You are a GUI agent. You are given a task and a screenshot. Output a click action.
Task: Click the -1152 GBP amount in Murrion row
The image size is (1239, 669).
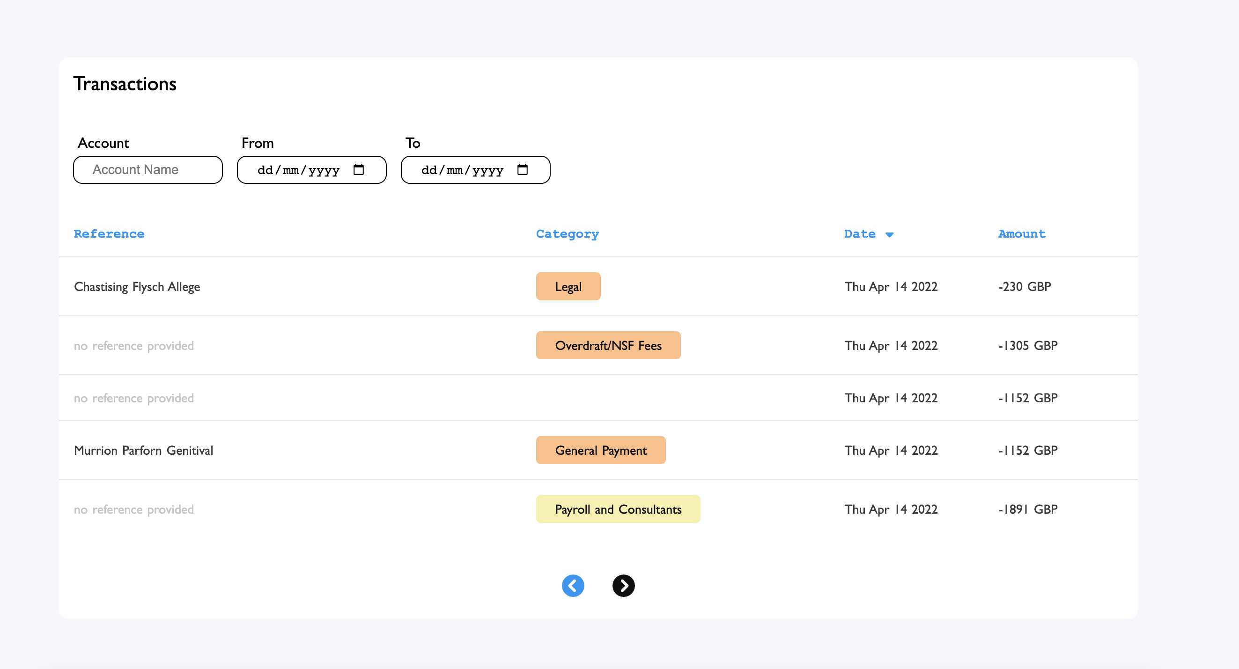pos(1028,450)
